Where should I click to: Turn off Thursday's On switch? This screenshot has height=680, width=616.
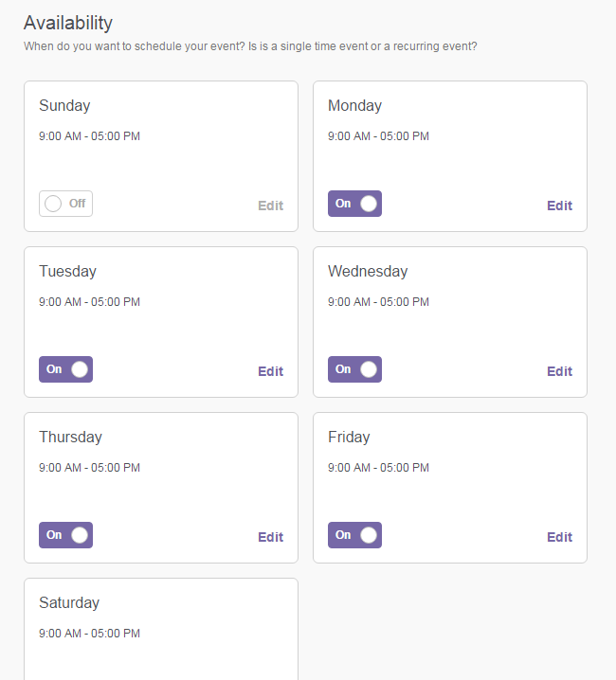(65, 535)
